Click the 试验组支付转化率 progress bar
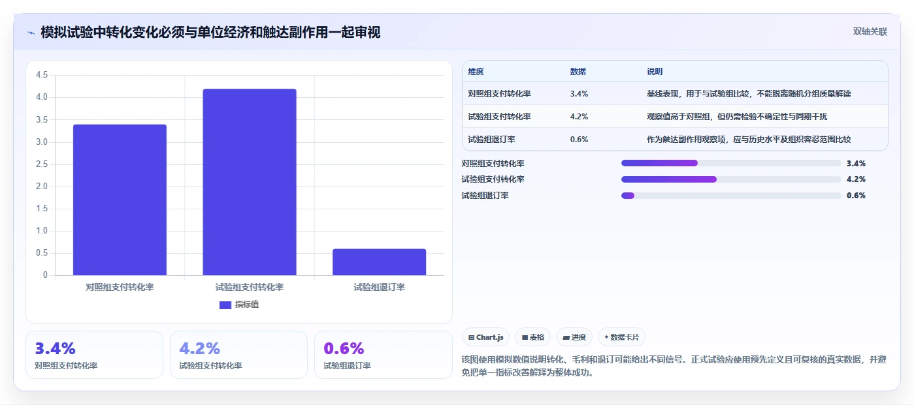This screenshot has width=914, height=405. [x=731, y=179]
